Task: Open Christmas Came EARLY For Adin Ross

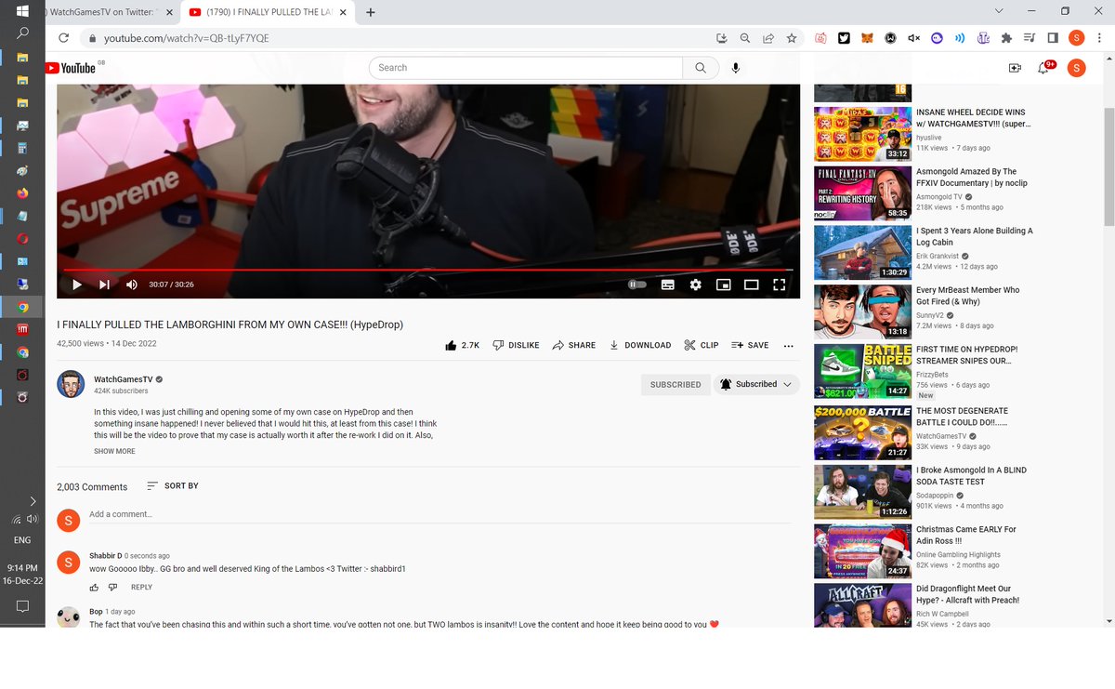Action: tap(966, 535)
